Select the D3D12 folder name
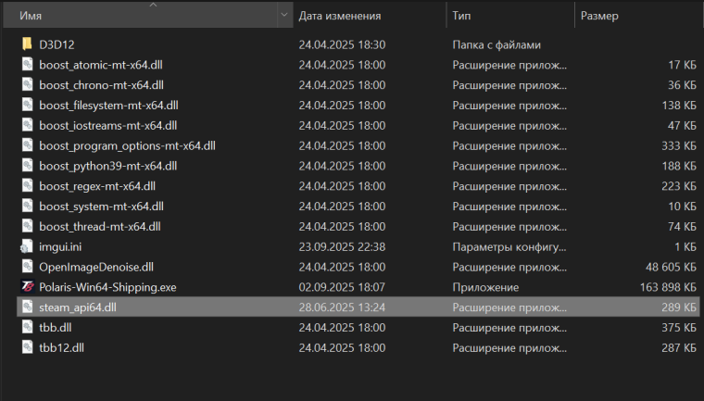Image resolution: width=704 pixels, height=401 pixels. pyautogui.click(x=57, y=44)
